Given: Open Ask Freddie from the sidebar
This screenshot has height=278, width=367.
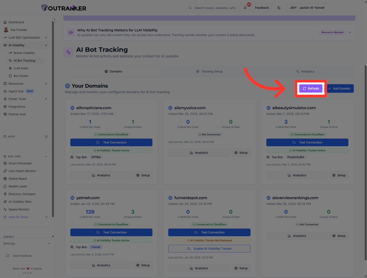Looking at the screenshot, I should [x=19, y=30].
